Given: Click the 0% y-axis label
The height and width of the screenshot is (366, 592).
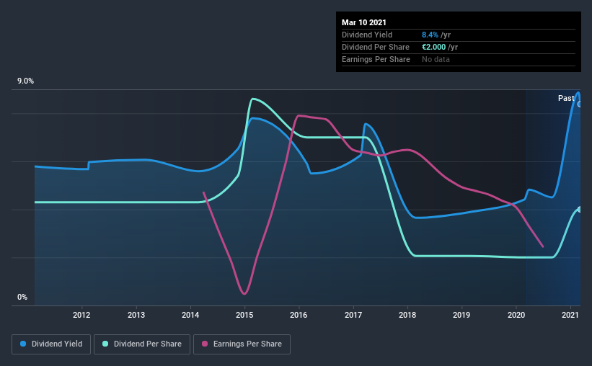Looking at the screenshot, I should [x=22, y=298].
